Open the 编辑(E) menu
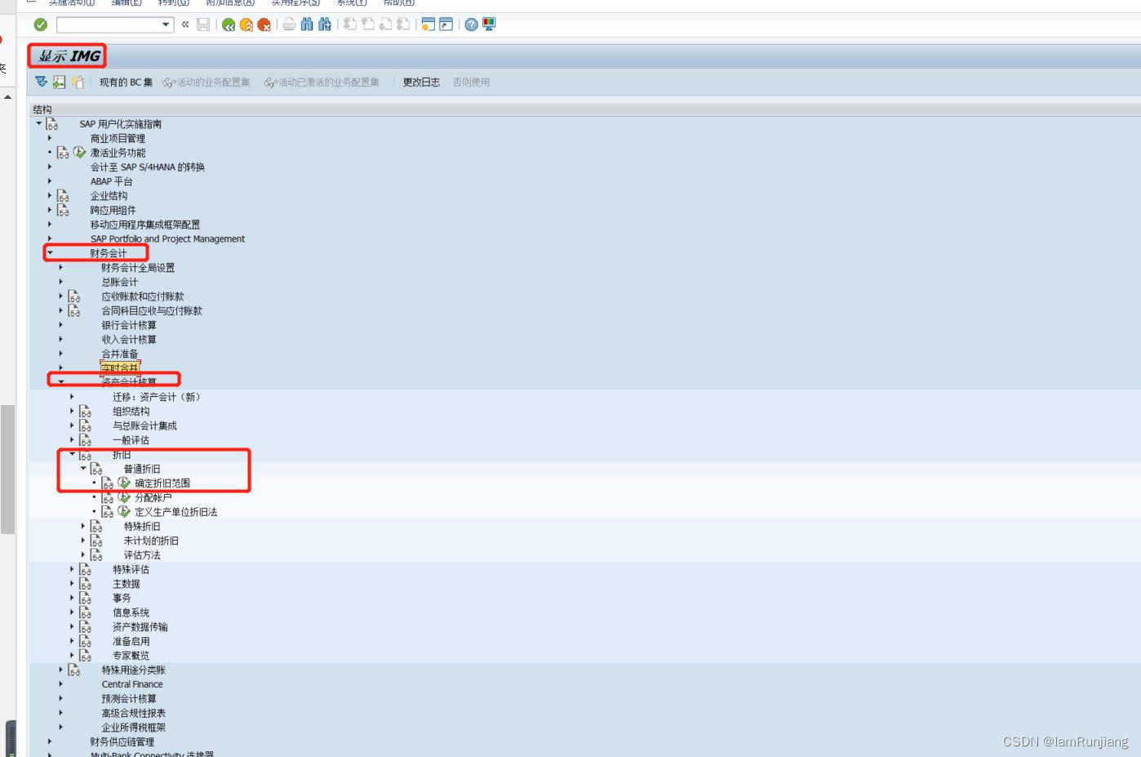Image resolution: width=1141 pixels, height=757 pixels. pos(127,2)
